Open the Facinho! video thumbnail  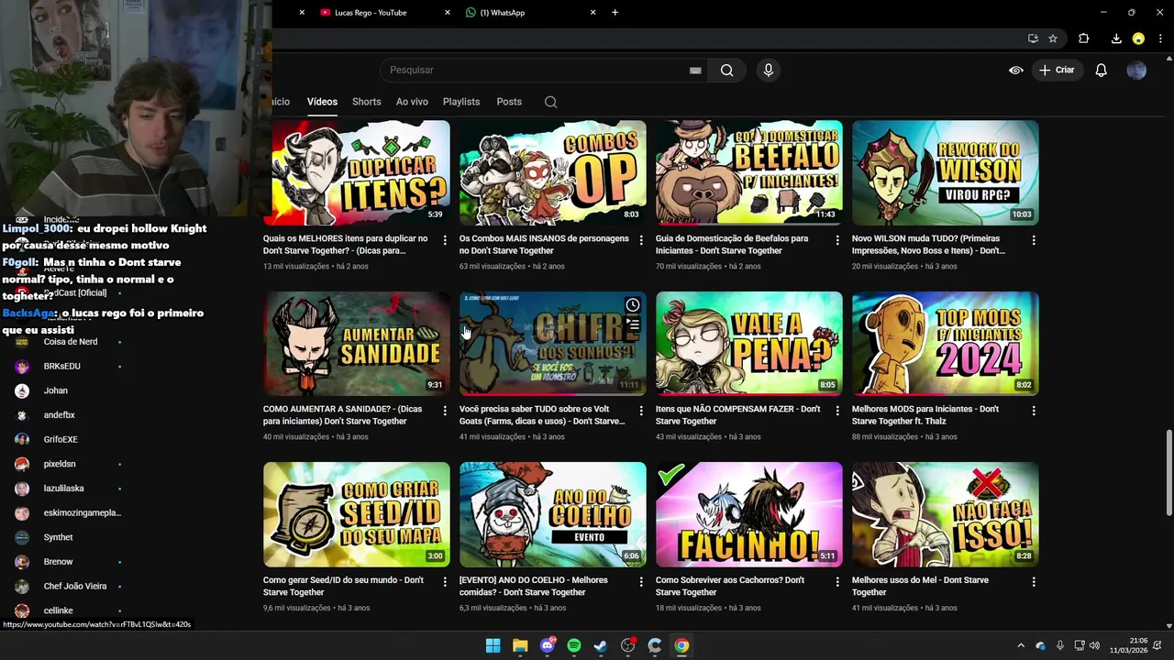tap(748, 514)
